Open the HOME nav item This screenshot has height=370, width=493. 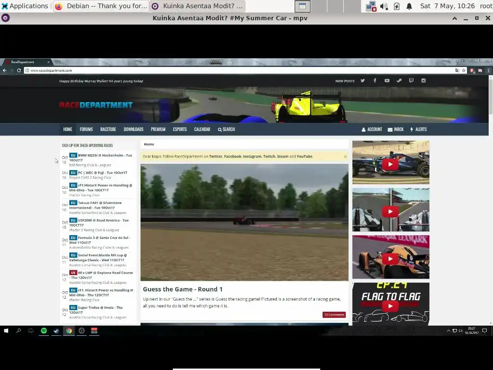tap(67, 129)
